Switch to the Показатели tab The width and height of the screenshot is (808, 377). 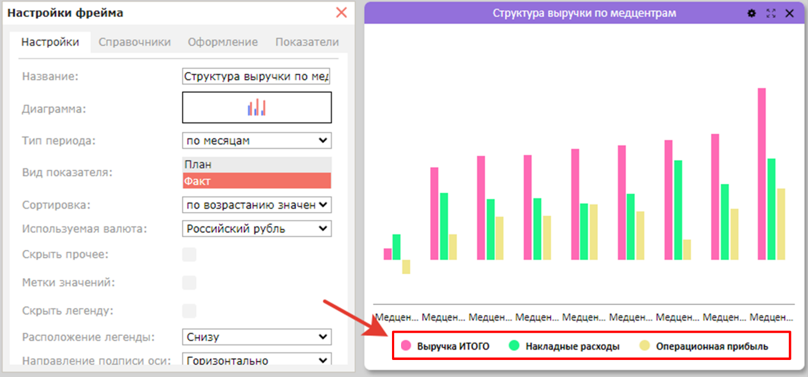pos(307,42)
